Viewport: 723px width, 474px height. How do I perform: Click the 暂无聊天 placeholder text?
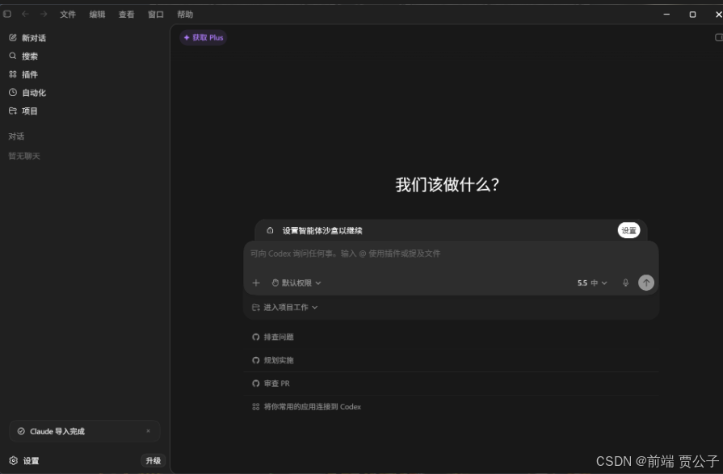click(24, 156)
